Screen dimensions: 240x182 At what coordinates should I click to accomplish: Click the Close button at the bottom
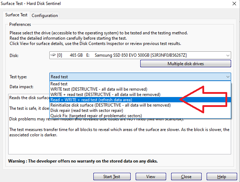186,177
